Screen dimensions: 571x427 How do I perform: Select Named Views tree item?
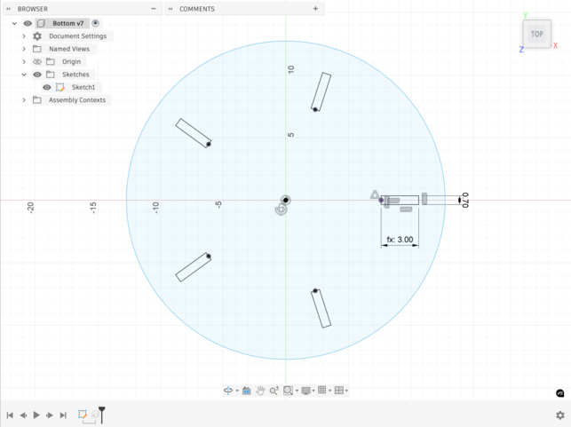click(69, 49)
